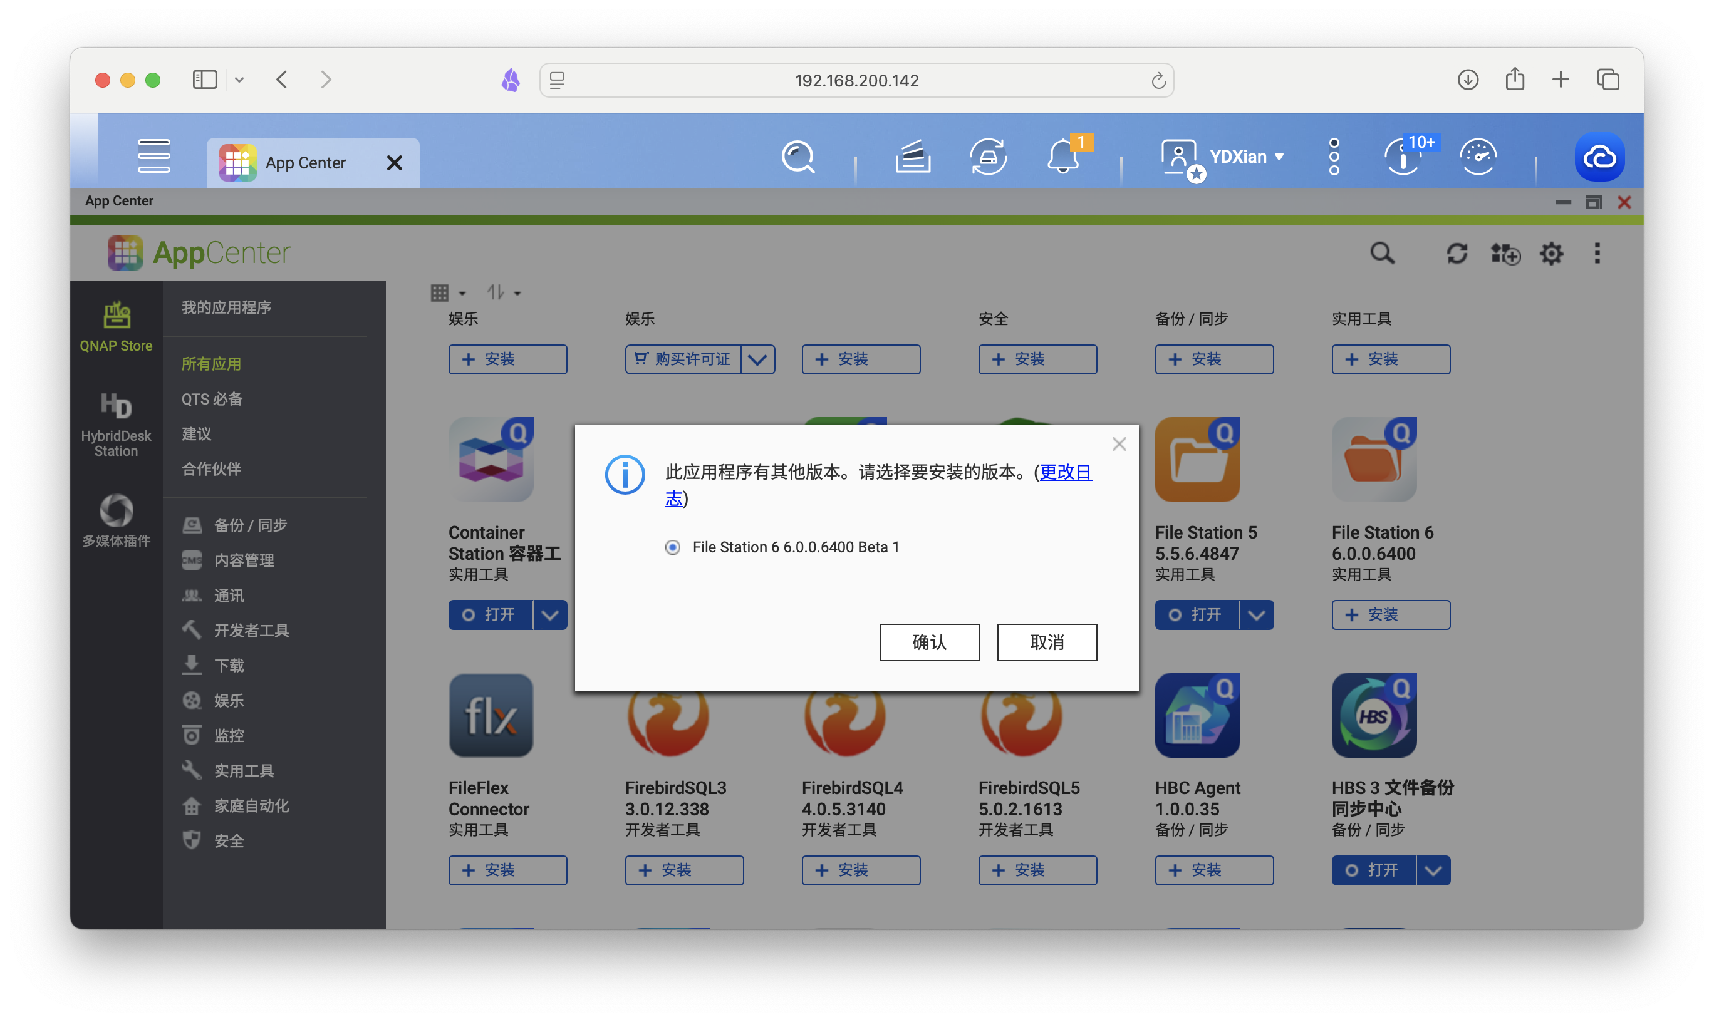Screen dimensions: 1714x1022
Task: Select HybridDesk Station in the sidebar
Action: [116, 424]
